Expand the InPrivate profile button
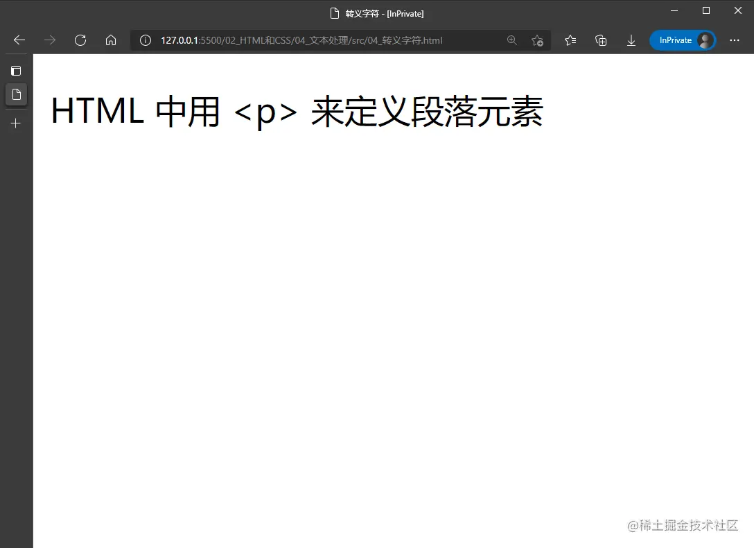The height and width of the screenshot is (548, 754). pos(676,40)
